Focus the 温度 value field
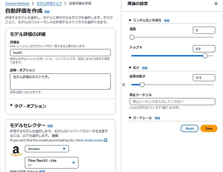 tap(204, 30)
